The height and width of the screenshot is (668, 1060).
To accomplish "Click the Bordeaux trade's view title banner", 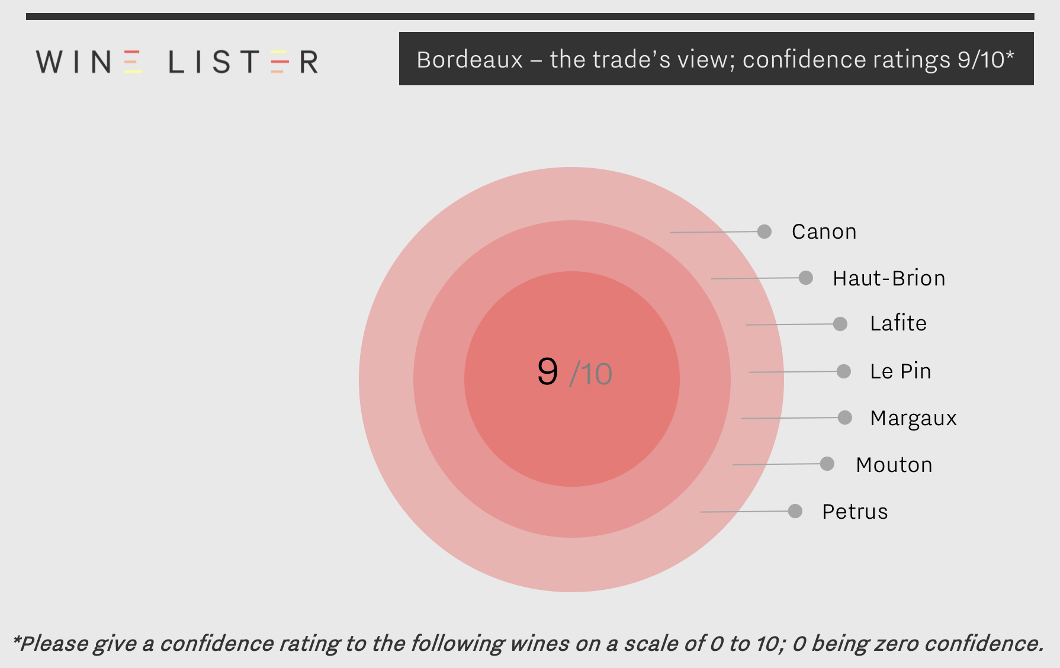I will click(x=716, y=59).
